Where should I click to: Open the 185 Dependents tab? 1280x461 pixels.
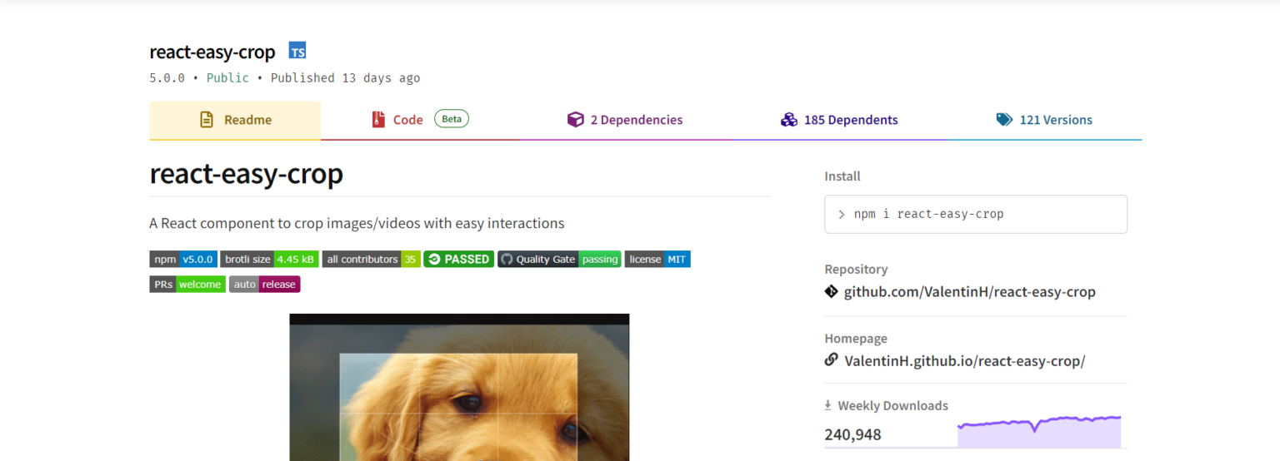[850, 120]
